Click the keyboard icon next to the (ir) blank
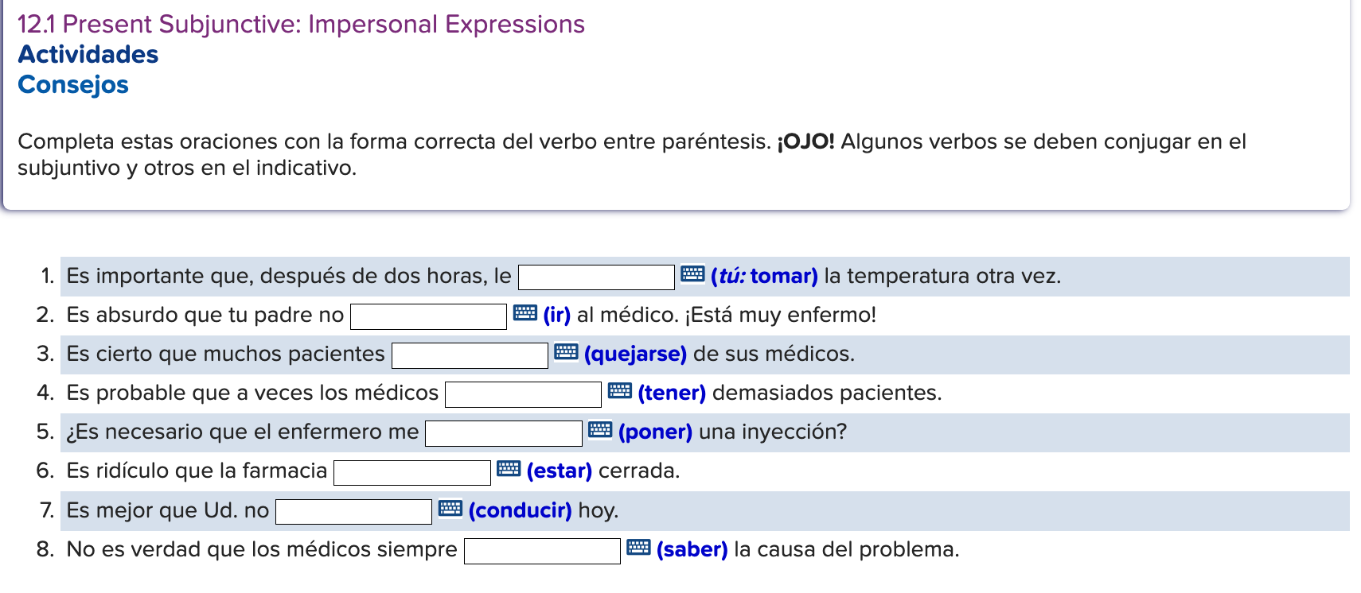This screenshot has width=1361, height=593. [525, 315]
